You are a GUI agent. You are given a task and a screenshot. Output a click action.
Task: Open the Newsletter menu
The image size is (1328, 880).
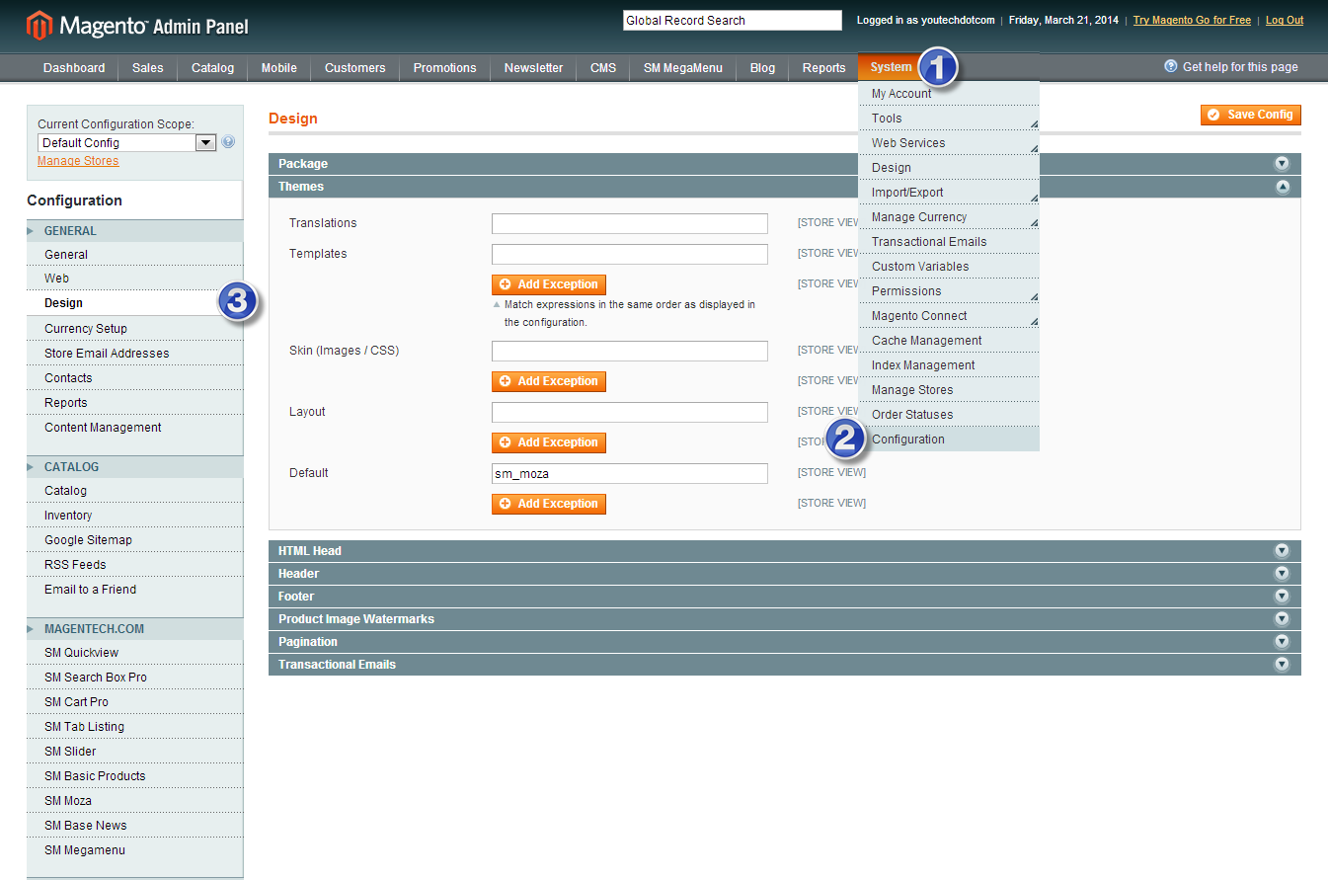(x=533, y=68)
